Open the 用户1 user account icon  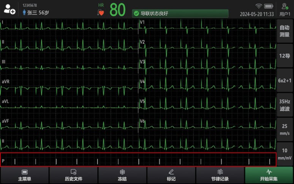click(285, 9)
